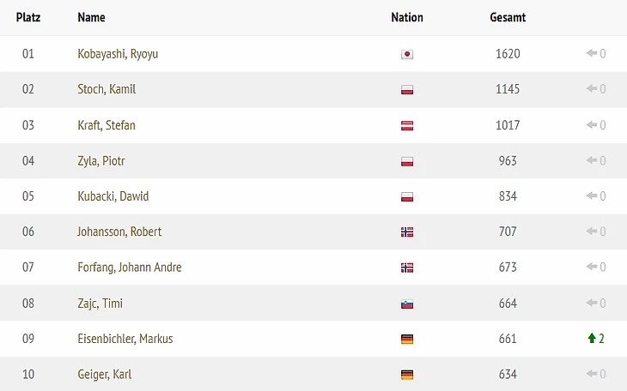This screenshot has height=391, width=627.
Task: Open Kobayashi, Ryoyu athlete link
Action: (x=118, y=54)
